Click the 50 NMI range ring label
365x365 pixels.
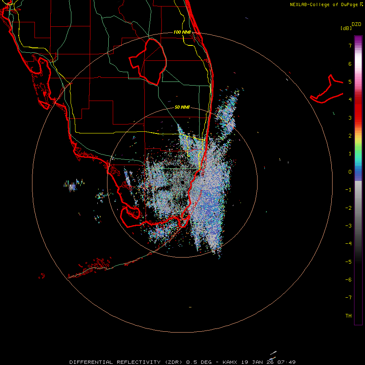(x=182, y=107)
